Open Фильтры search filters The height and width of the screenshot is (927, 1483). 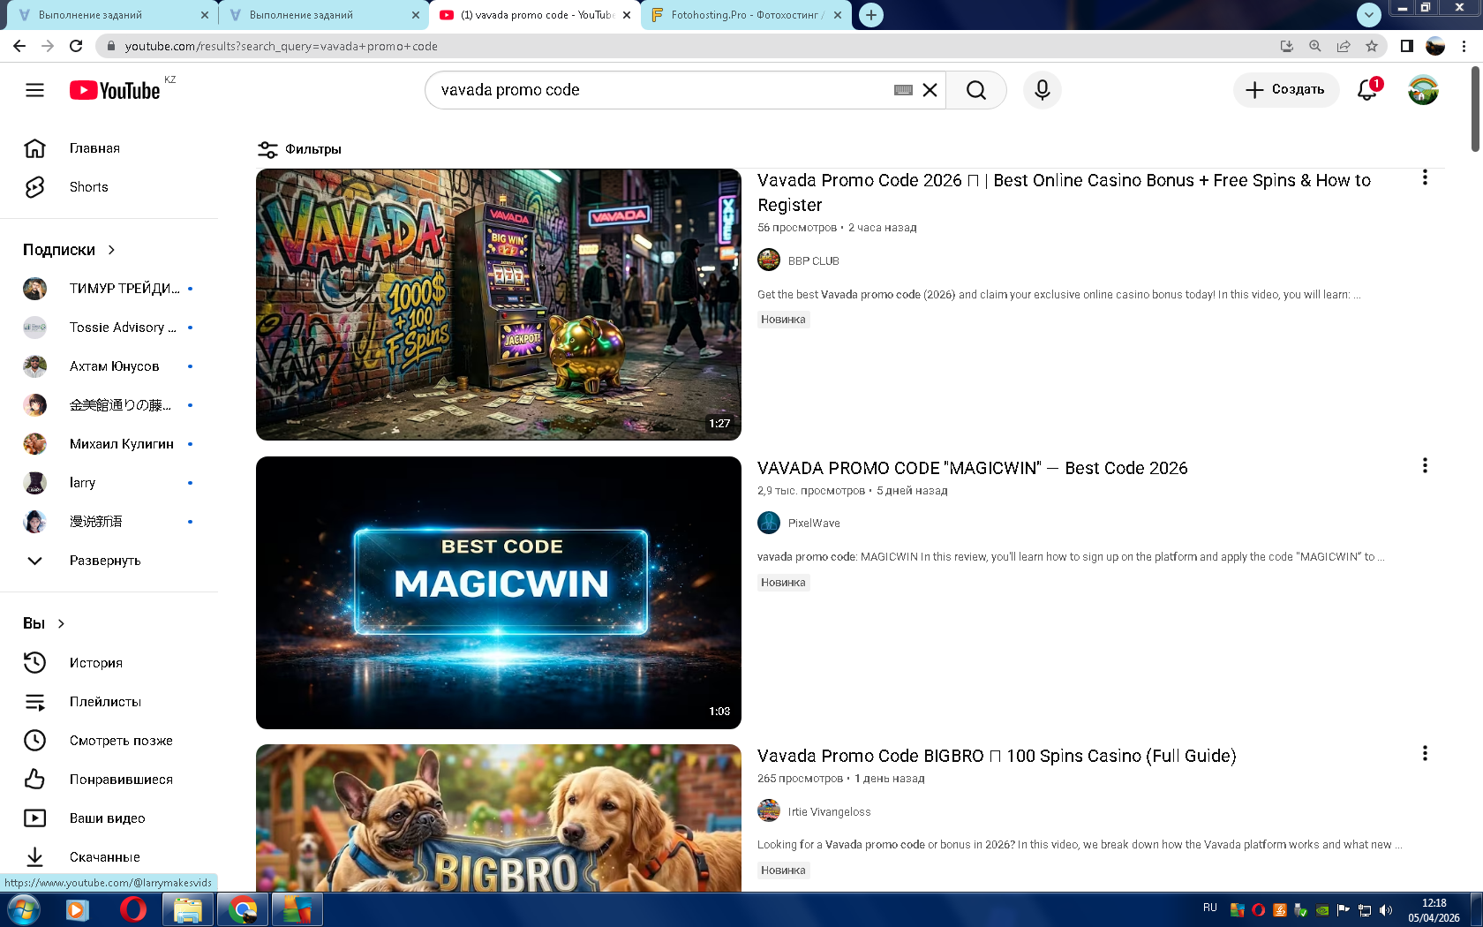coord(300,149)
